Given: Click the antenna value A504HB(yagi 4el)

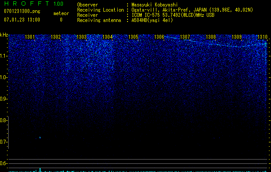Looking at the screenshot, I should pos(152,20).
